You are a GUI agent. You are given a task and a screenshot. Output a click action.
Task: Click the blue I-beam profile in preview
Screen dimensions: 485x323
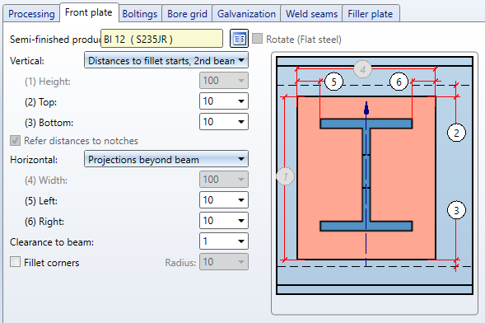click(366, 175)
